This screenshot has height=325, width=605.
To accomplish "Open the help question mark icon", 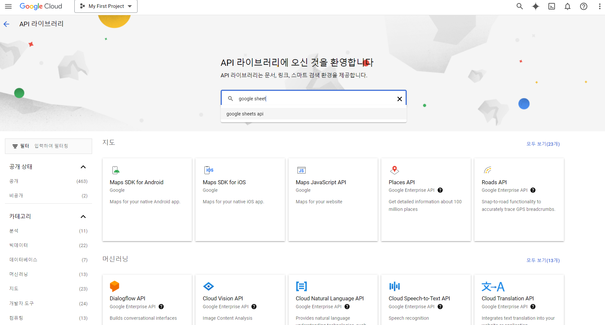I will (584, 6).
